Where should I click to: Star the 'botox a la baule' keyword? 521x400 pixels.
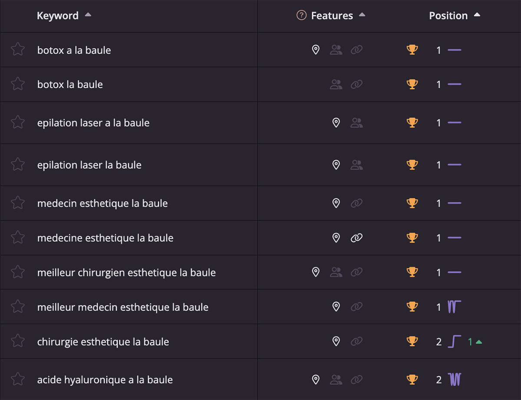(18, 50)
